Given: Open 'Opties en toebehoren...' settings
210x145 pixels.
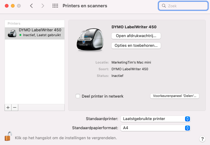Looking at the screenshot, I should point(136,46).
